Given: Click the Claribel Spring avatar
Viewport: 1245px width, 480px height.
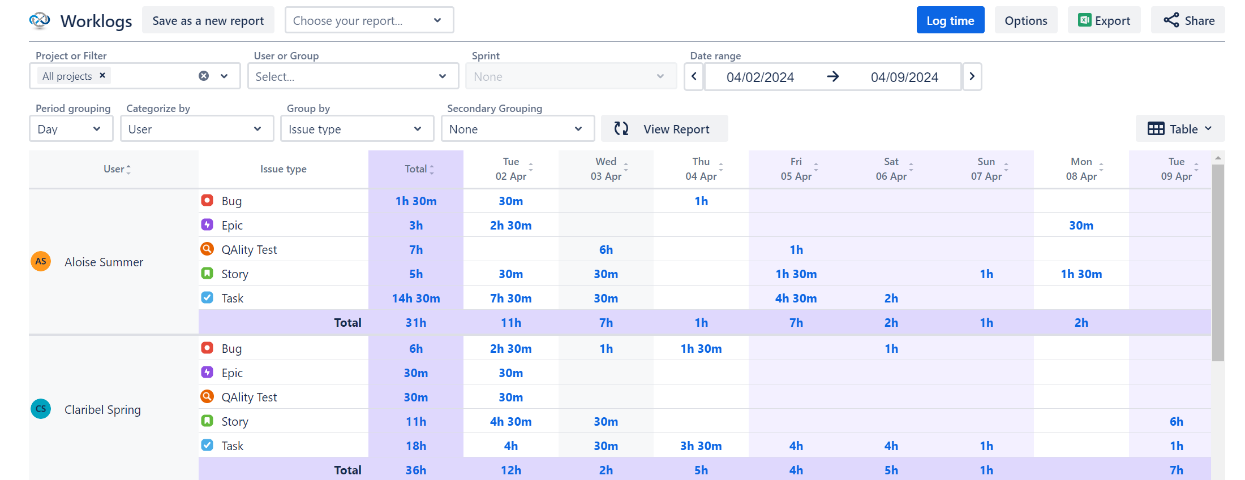Looking at the screenshot, I should point(41,409).
